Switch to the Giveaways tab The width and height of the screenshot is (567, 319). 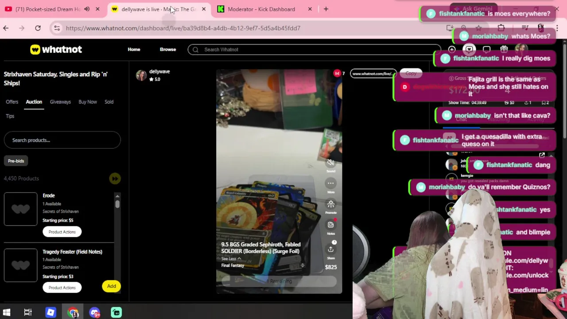pyautogui.click(x=60, y=102)
